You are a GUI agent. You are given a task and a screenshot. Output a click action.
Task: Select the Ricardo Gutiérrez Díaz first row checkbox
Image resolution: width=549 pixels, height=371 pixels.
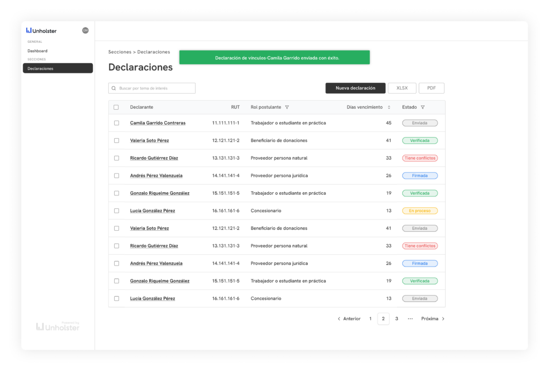pos(116,158)
